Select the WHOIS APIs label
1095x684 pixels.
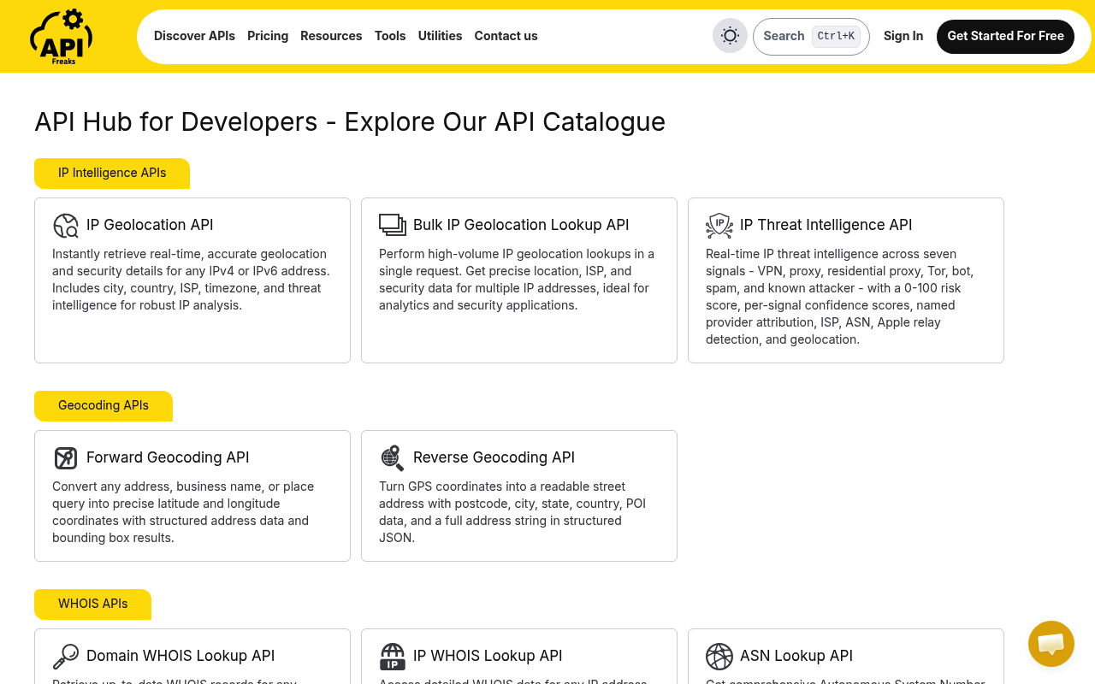tap(92, 604)
